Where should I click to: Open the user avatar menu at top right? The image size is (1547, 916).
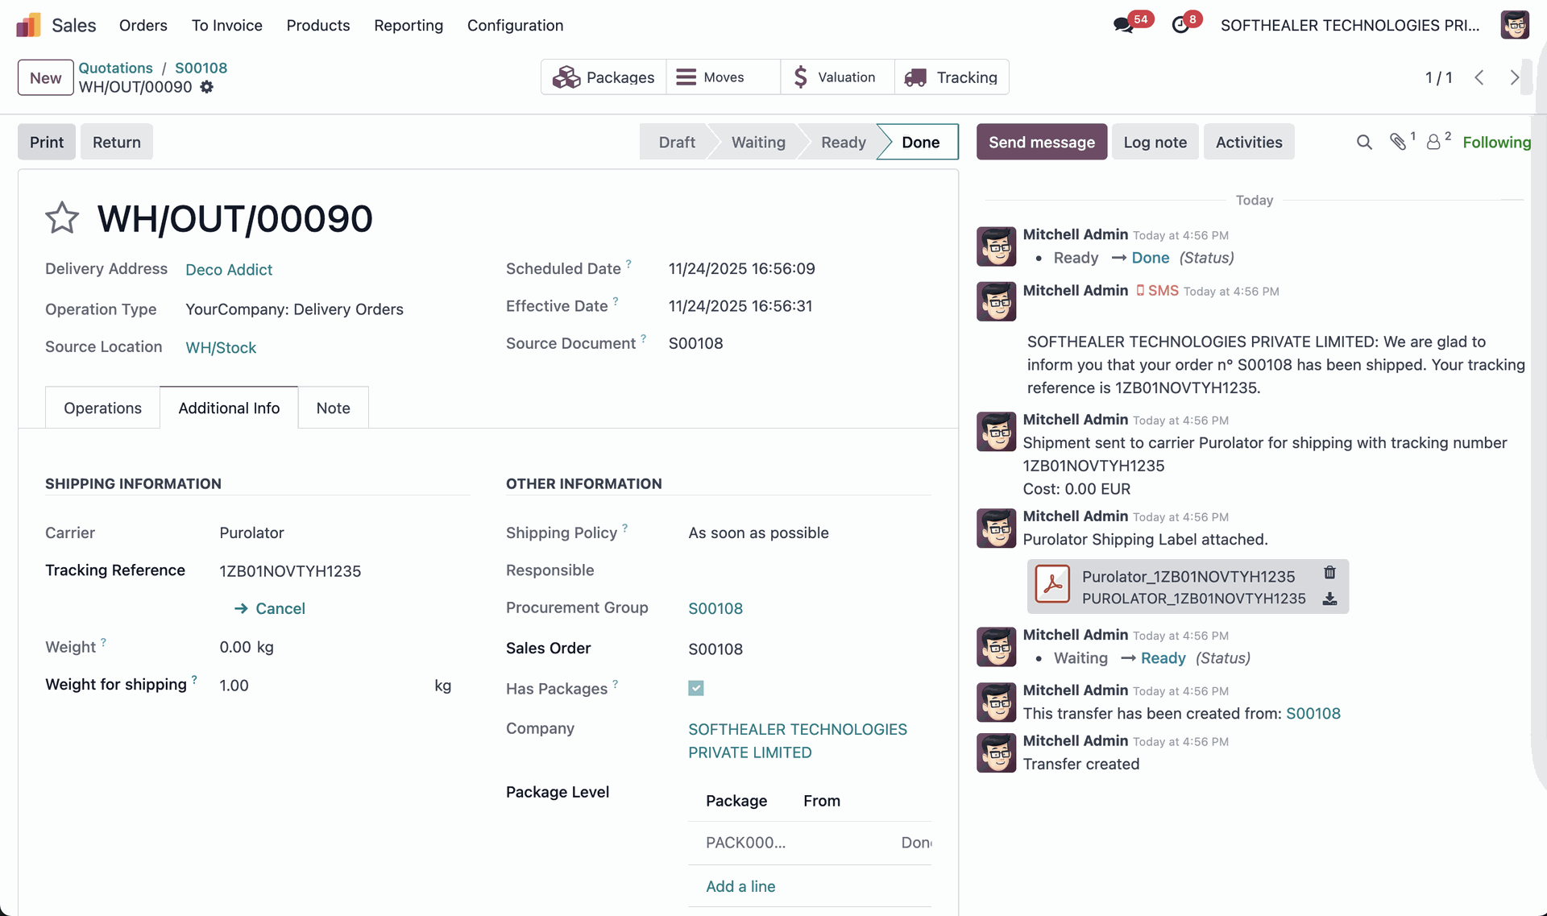coord(1515,25)
